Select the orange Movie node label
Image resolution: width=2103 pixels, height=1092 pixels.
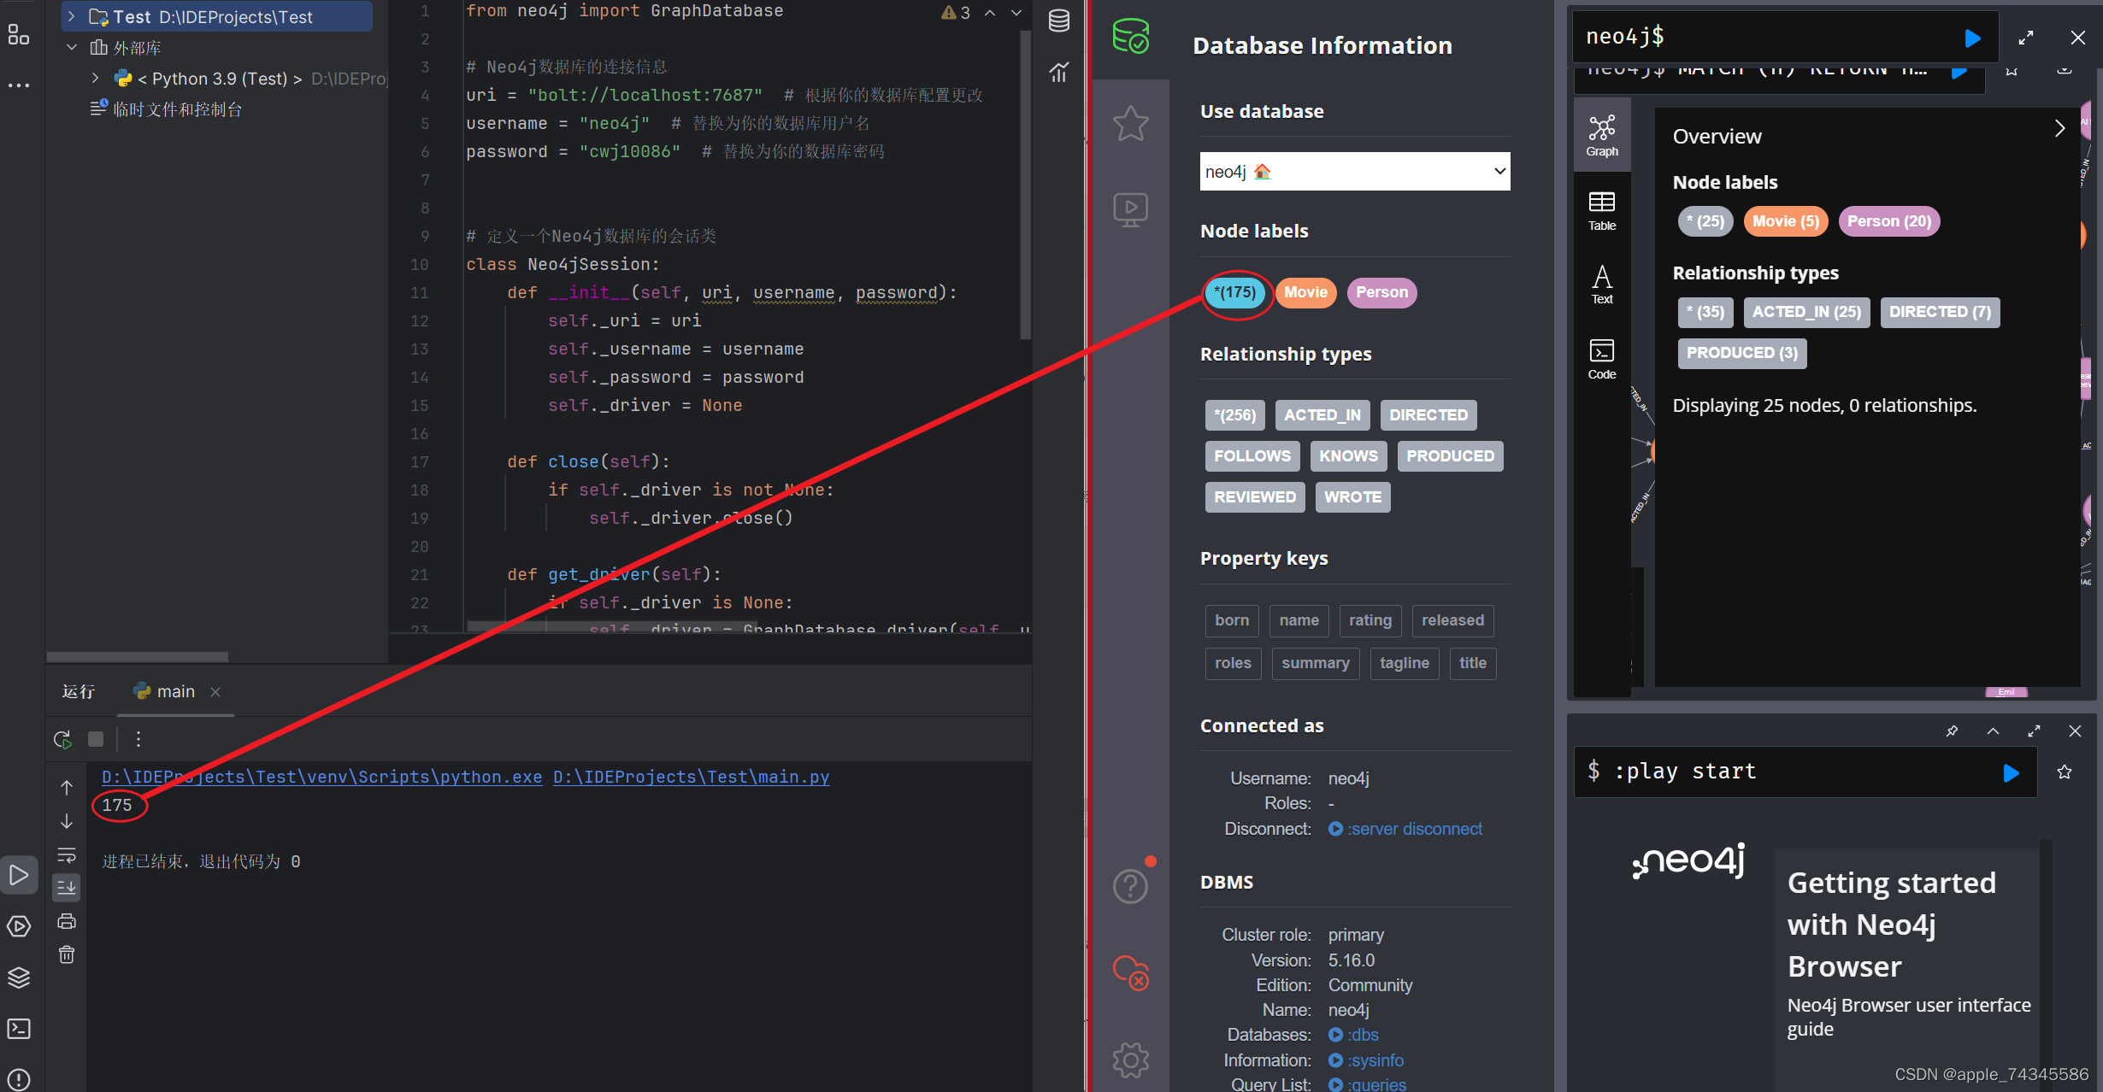pyautogui.click(x=1305, y=292)
